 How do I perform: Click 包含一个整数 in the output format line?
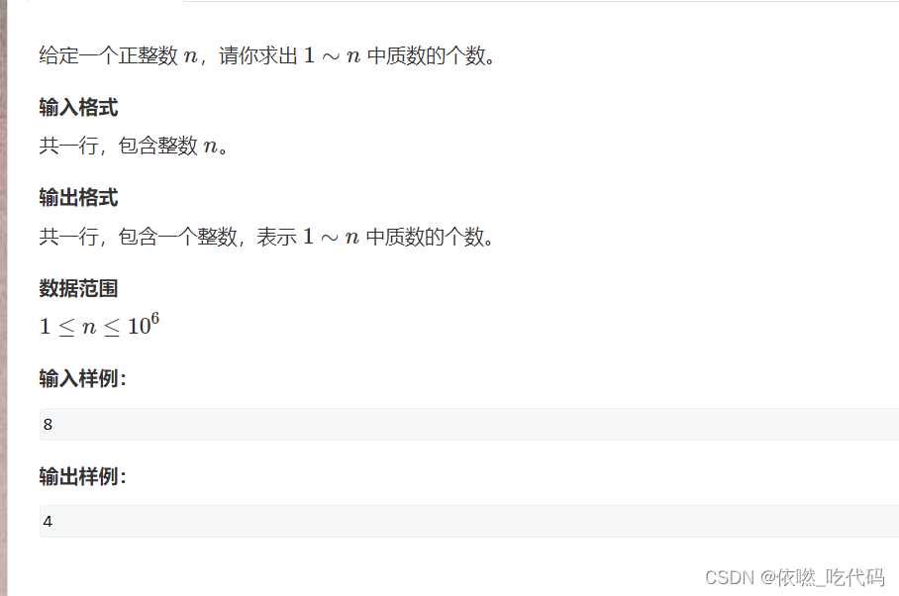coord(178,236)
